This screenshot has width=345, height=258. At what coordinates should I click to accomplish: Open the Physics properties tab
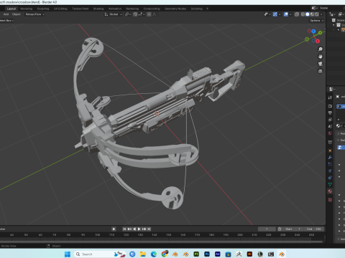click(x=330, y=171)
